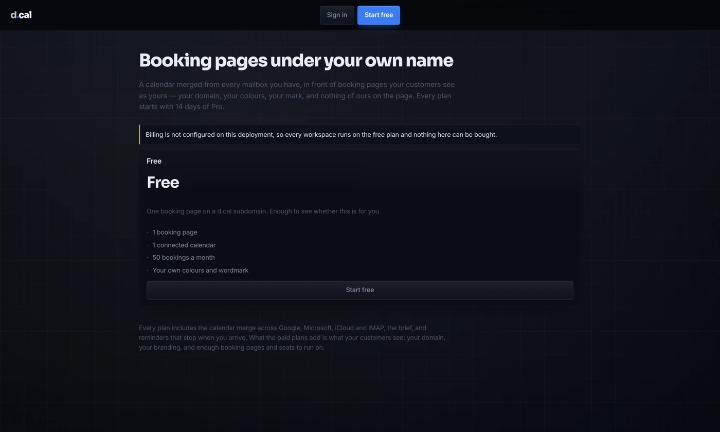The height and width of the screenshot is (432, 720).
Task: Click the blue dot in d.cal logo
Action: 17,17
